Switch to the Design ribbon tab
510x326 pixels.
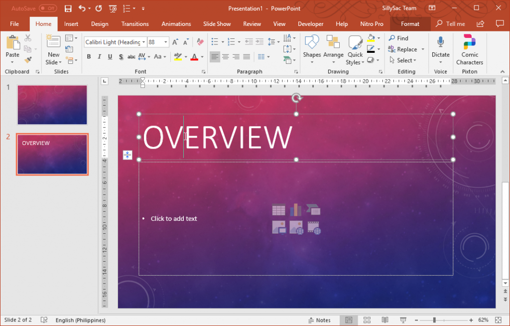coord(100,23)
